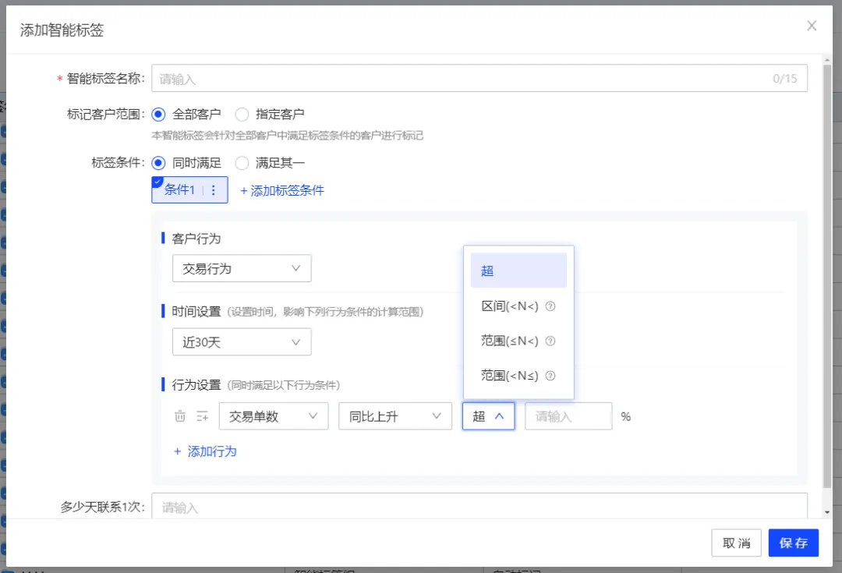842x573 pixels.
Task: Focus the percentage value input
Action: (568, 416)
